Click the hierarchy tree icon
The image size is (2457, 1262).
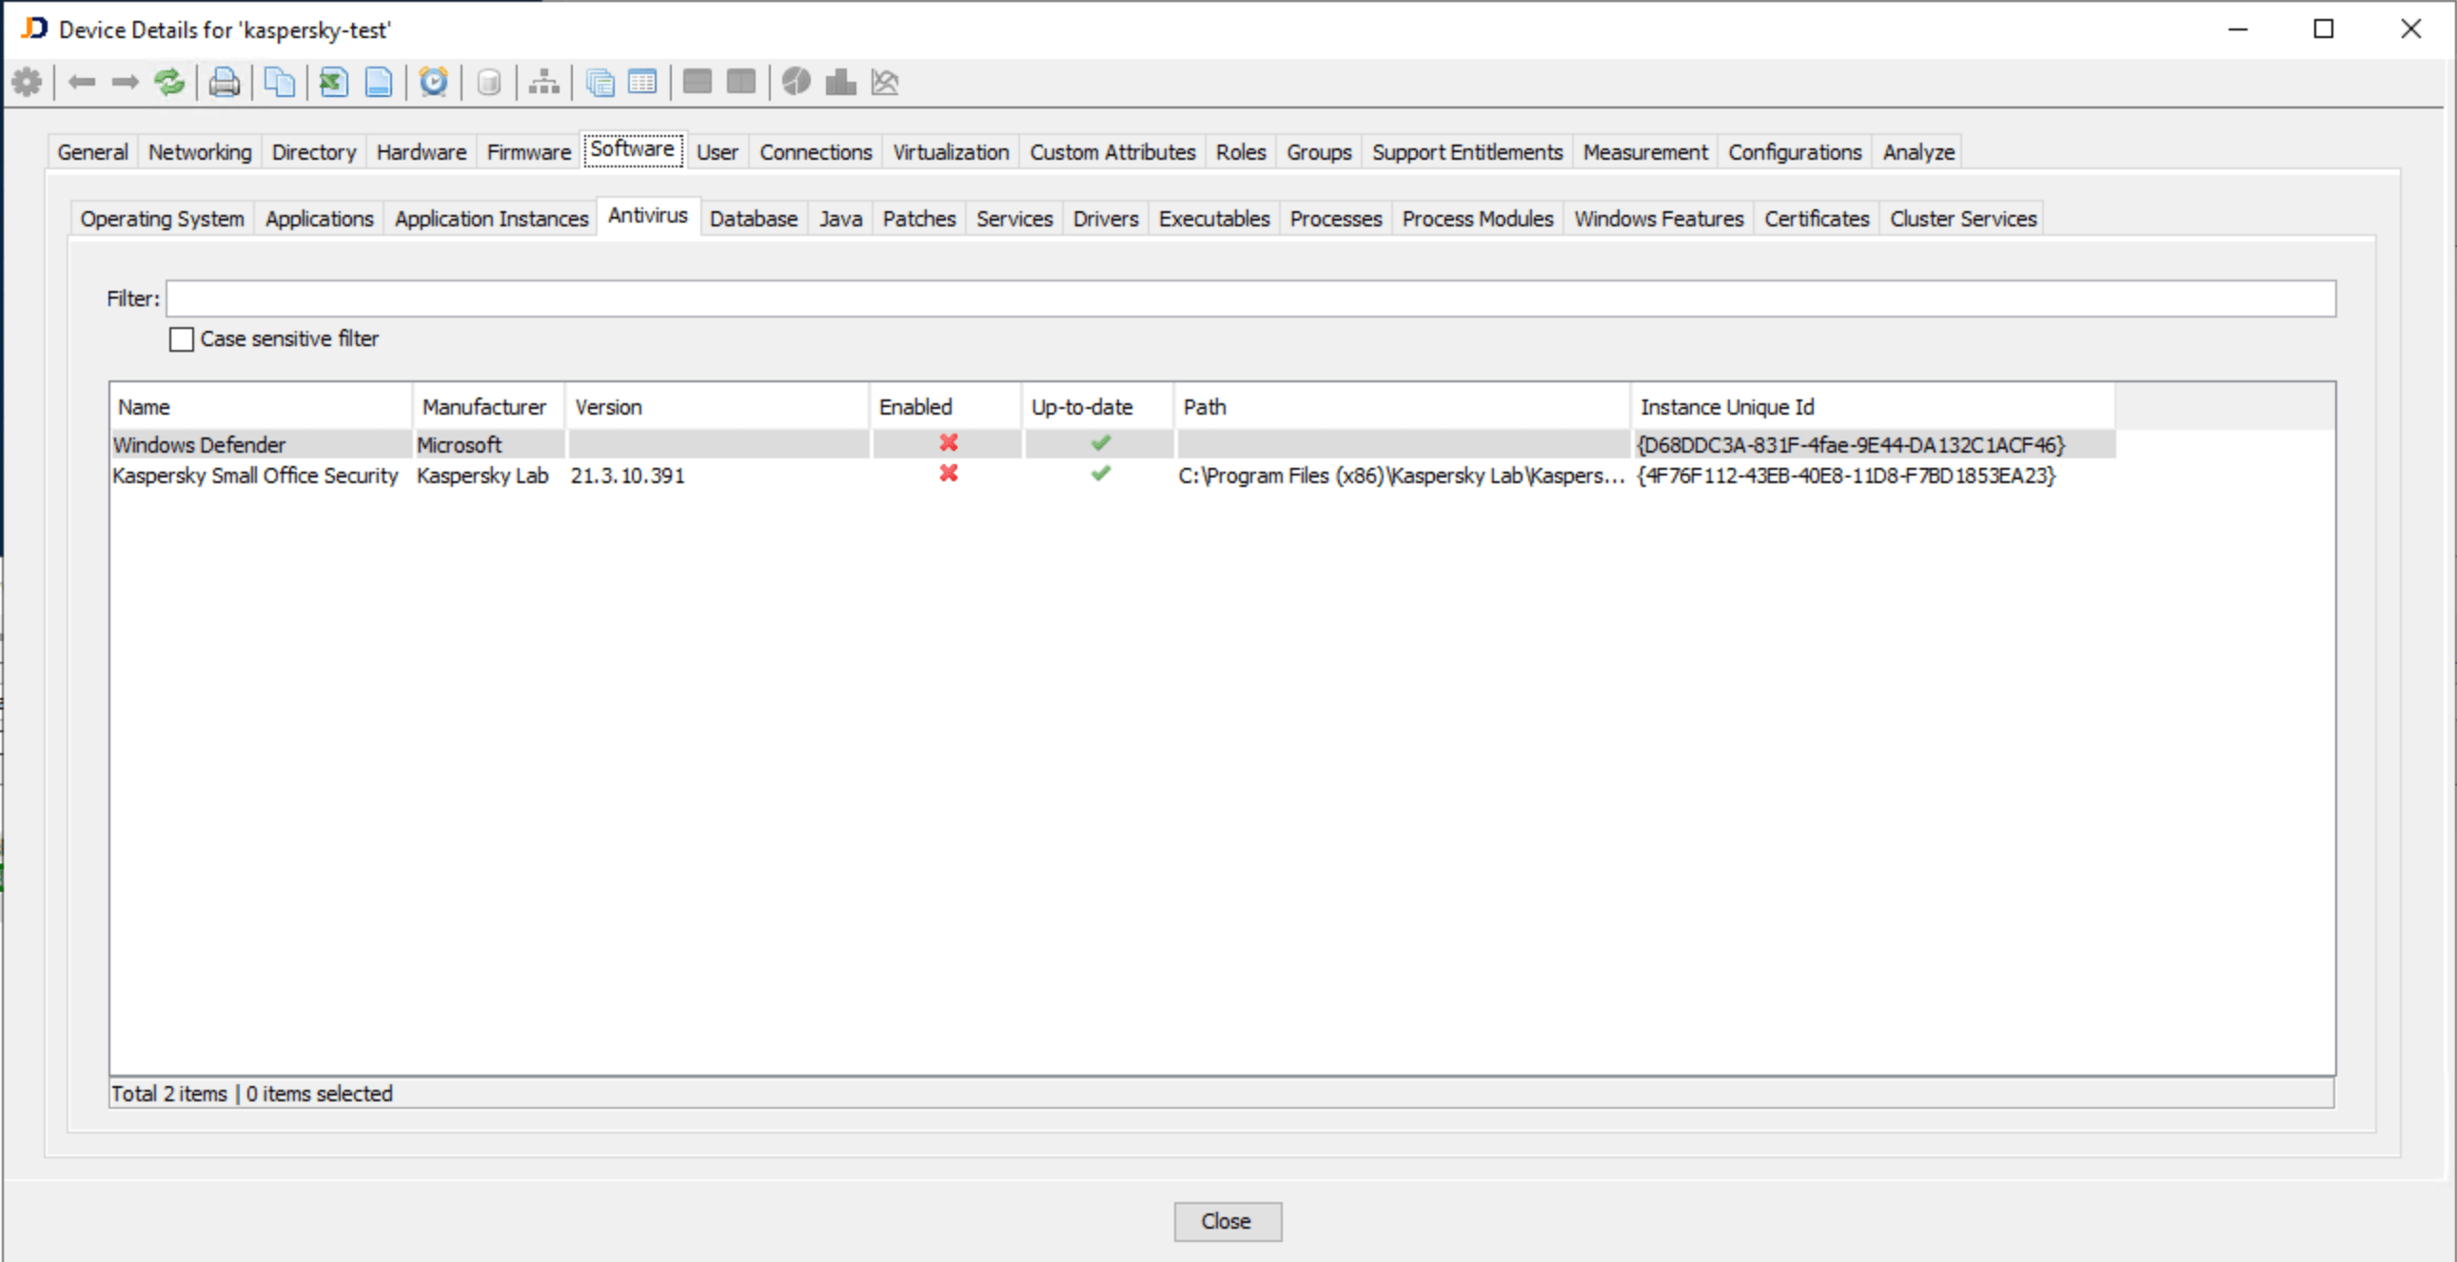pos(543,82)
